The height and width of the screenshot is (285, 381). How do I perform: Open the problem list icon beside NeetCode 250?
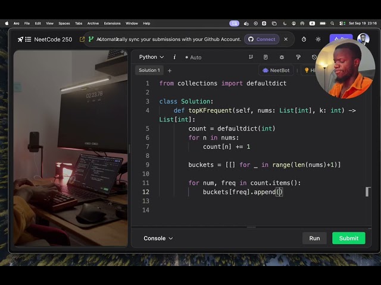28,39
